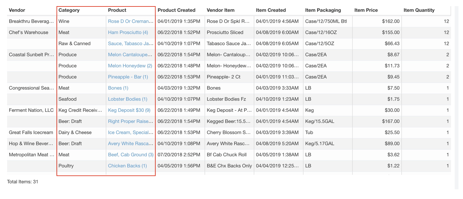
Task: Click the vertical scrollbar beside the table
Action: [456, 97]
